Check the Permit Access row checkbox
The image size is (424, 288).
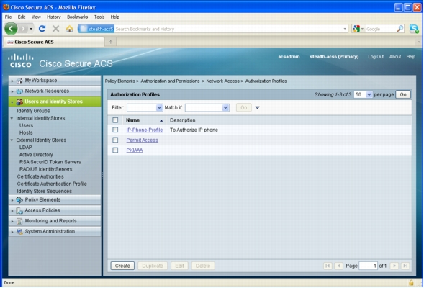point(115,140)
